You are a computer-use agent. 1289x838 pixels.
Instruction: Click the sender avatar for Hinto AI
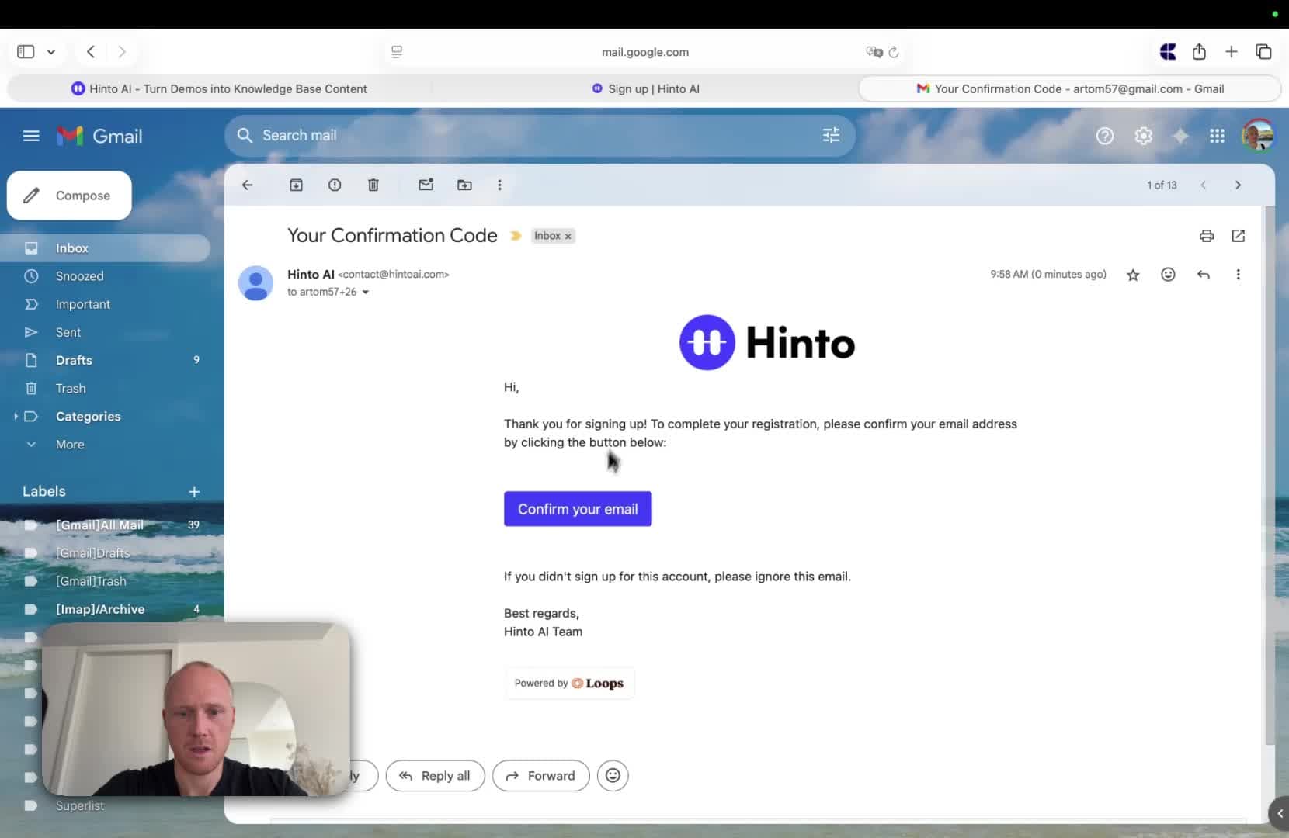[x=255, y=283]
